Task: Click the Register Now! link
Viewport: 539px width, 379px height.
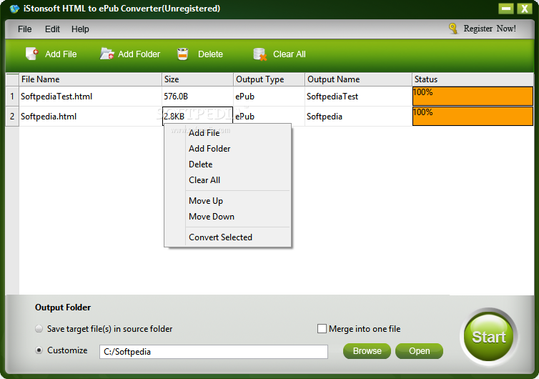Action: point(490,29)
